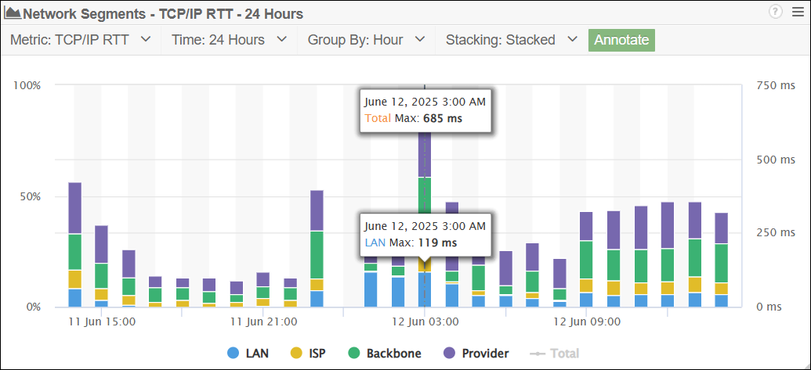
Task: Expand the Metric: TCP/IP RTT dropdown
Action: click(x=81, y=40)
